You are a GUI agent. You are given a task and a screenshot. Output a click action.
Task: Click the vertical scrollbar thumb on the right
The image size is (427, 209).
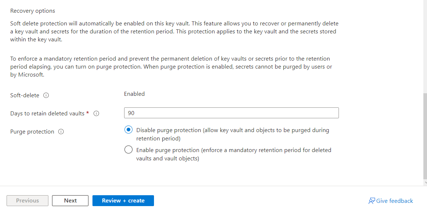pyautogui.click(x=425, y=136)
